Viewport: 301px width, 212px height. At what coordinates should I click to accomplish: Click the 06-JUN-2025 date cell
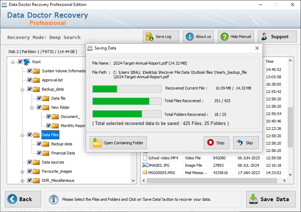point(248,158)
